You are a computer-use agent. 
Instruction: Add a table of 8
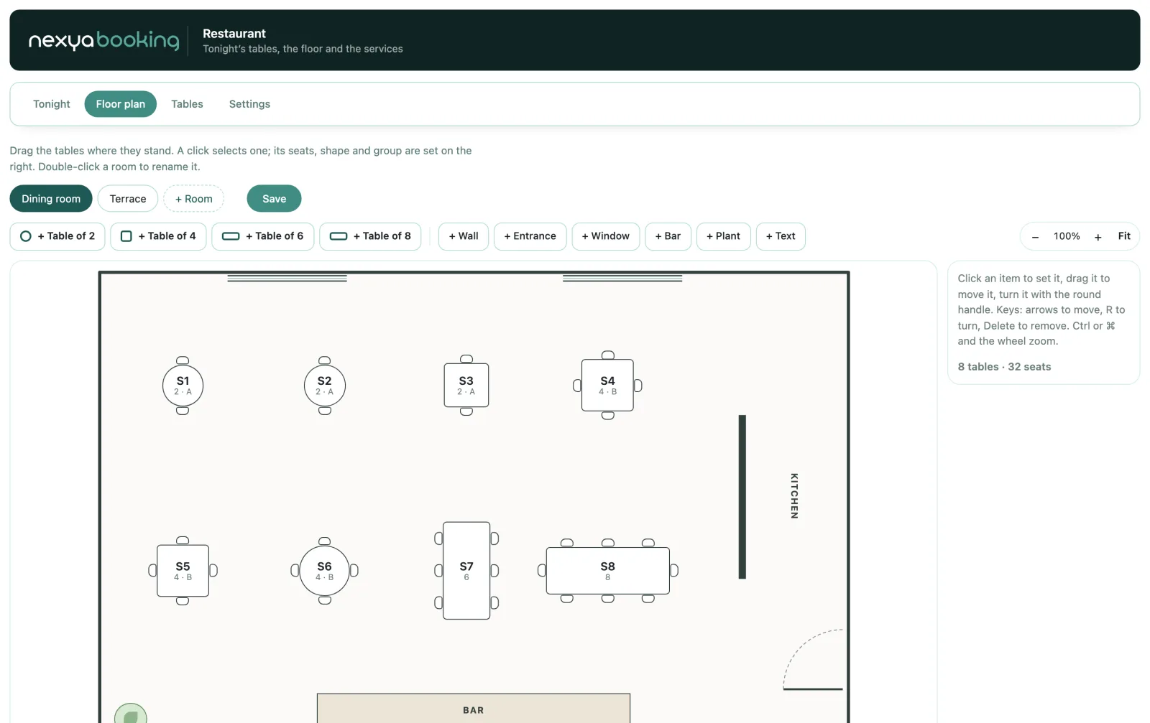coord(370,236)
